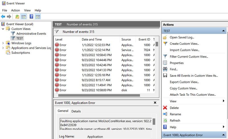The height and width of the screenshot is (139, 228).
Task: Switch to the Details tab
Action: pos(76,111)
